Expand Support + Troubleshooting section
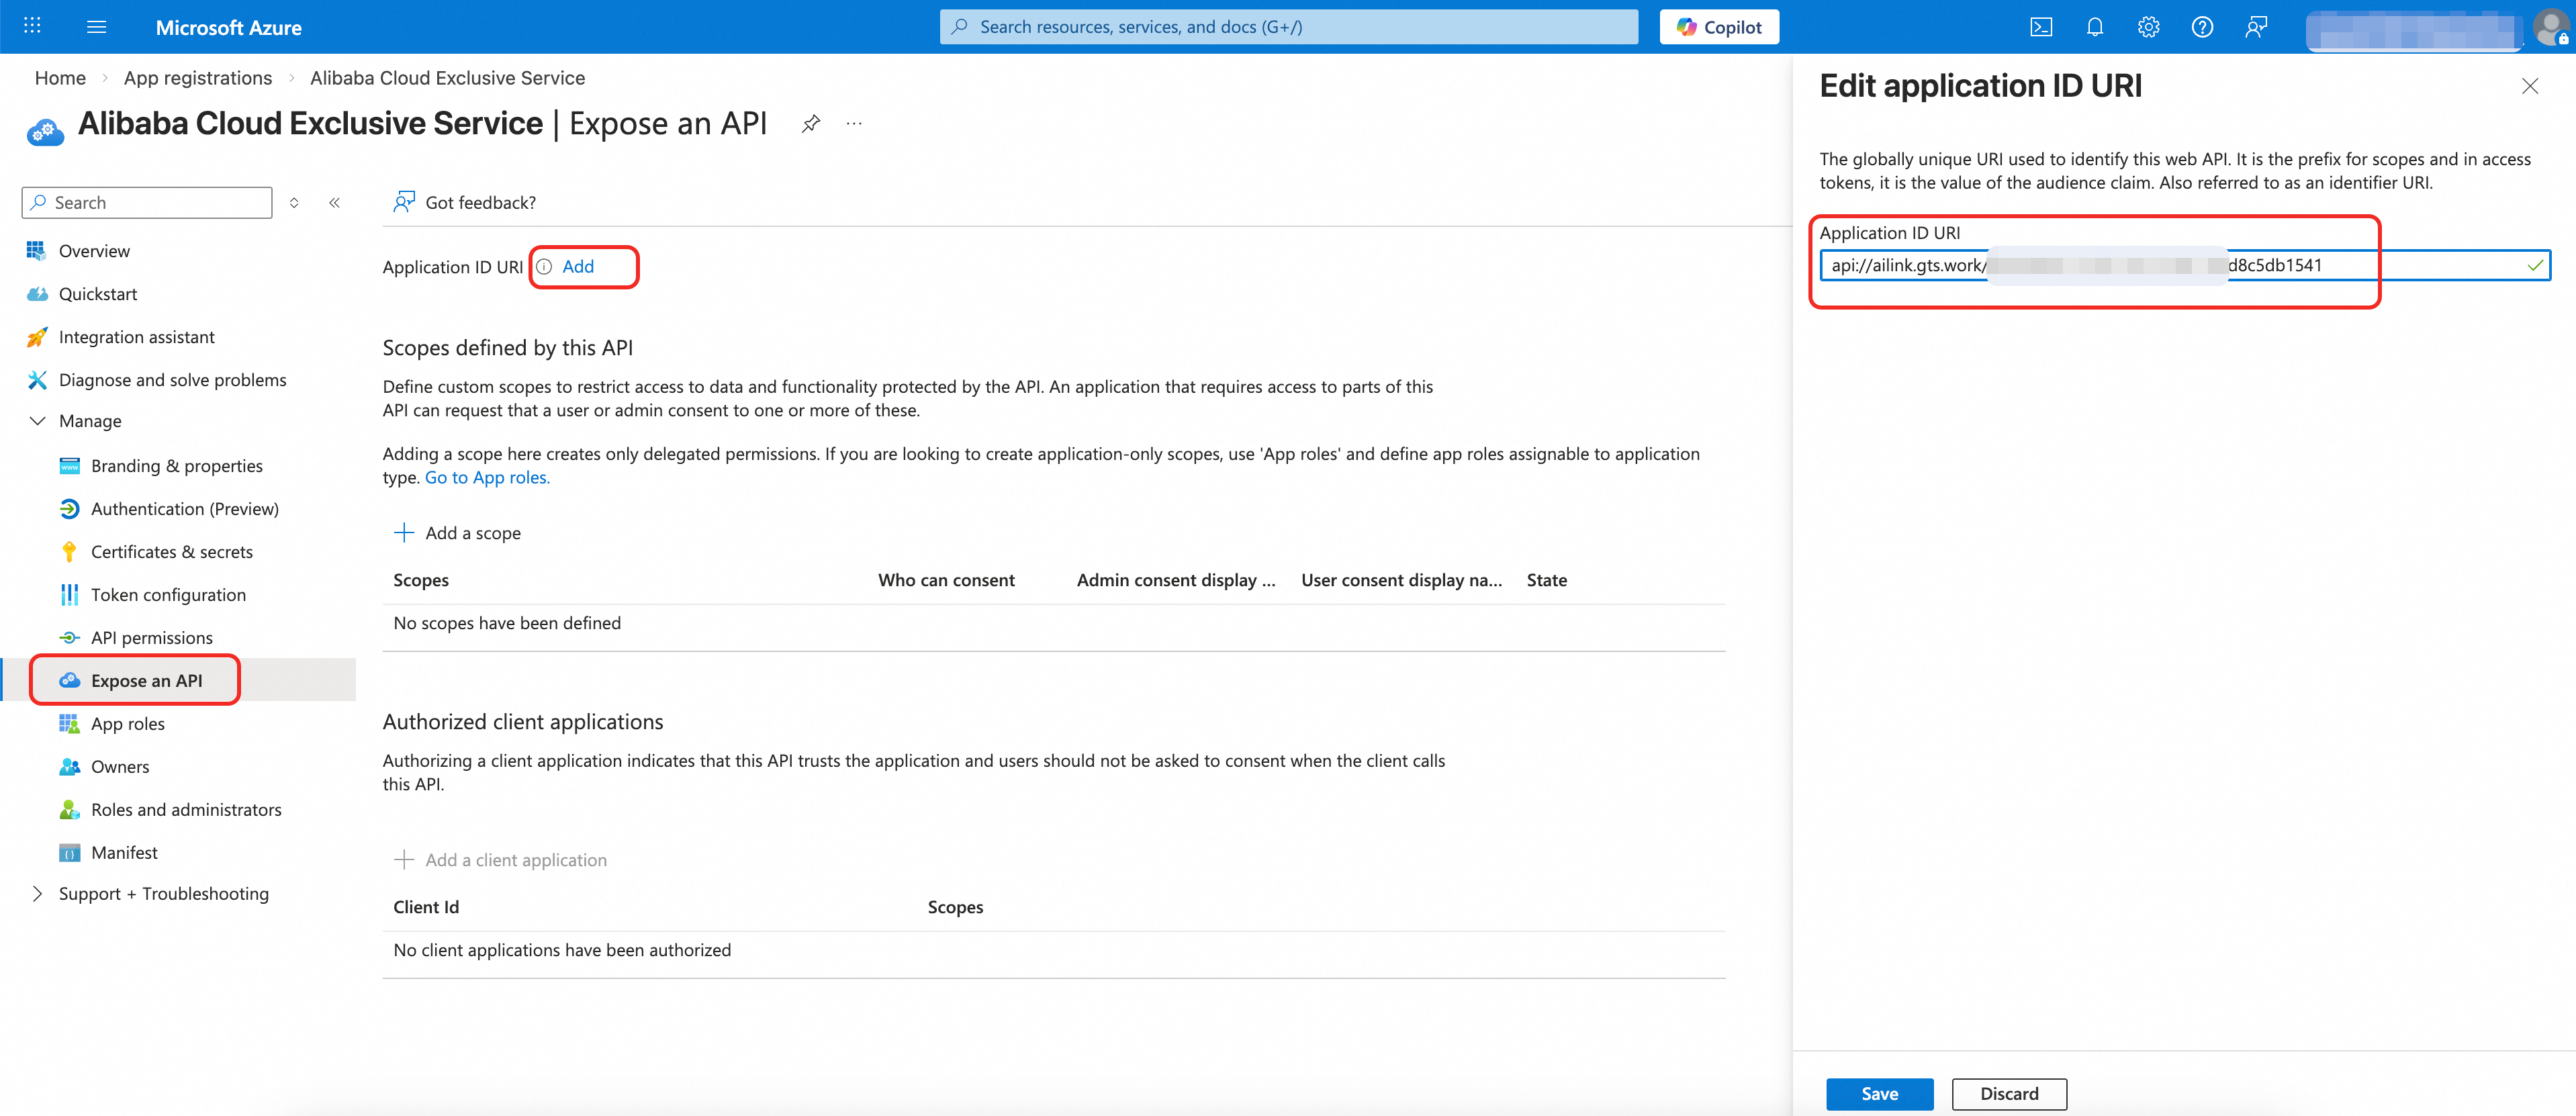 tap(38, 894)
